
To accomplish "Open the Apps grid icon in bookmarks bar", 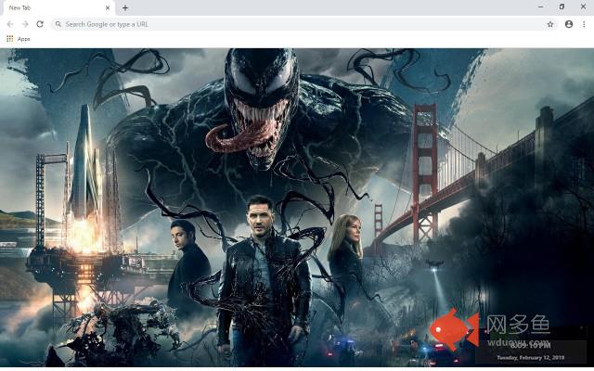I will [x=10, y=39].
